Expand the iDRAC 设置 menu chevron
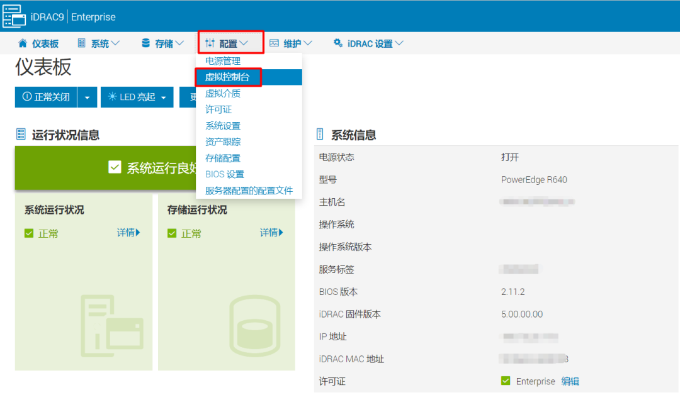The height and width of the screenshot is (395, 680). click(x=399, y=43)
